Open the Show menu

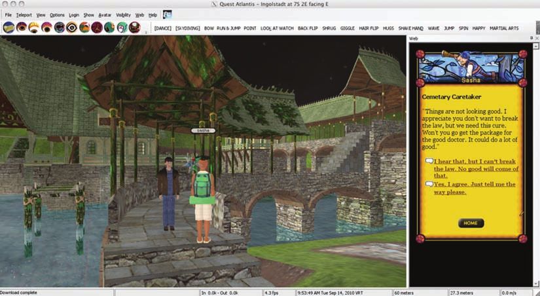click(x=88, y=15)
